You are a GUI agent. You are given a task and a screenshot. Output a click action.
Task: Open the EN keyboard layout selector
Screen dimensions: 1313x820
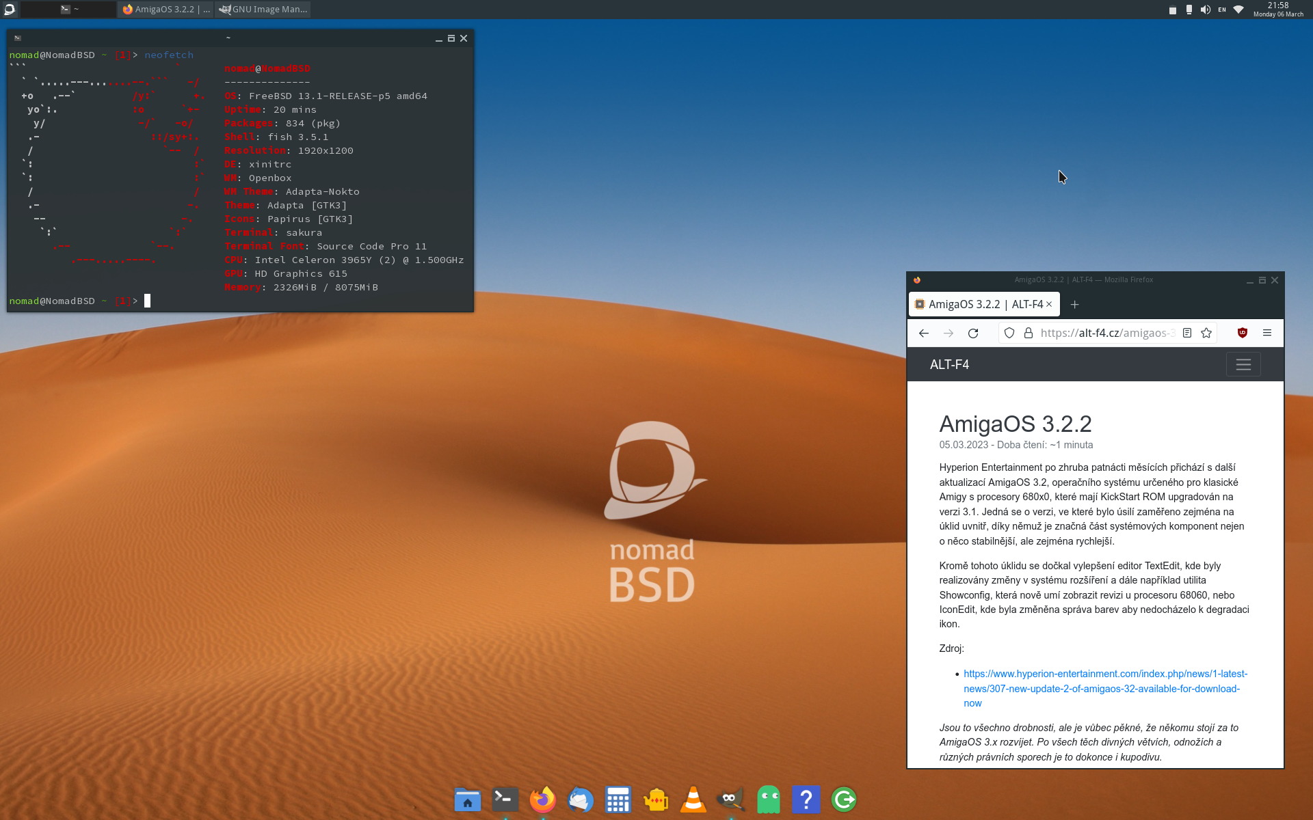coord(1222,10)
